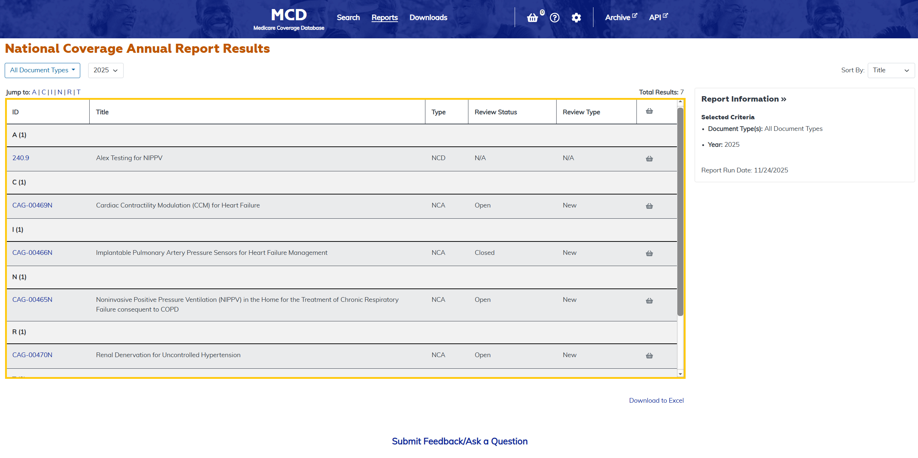Open the Downloads menu item
The height and width of the screenshot is (458, 918).
pyautogui.click(x=428, y=17)
